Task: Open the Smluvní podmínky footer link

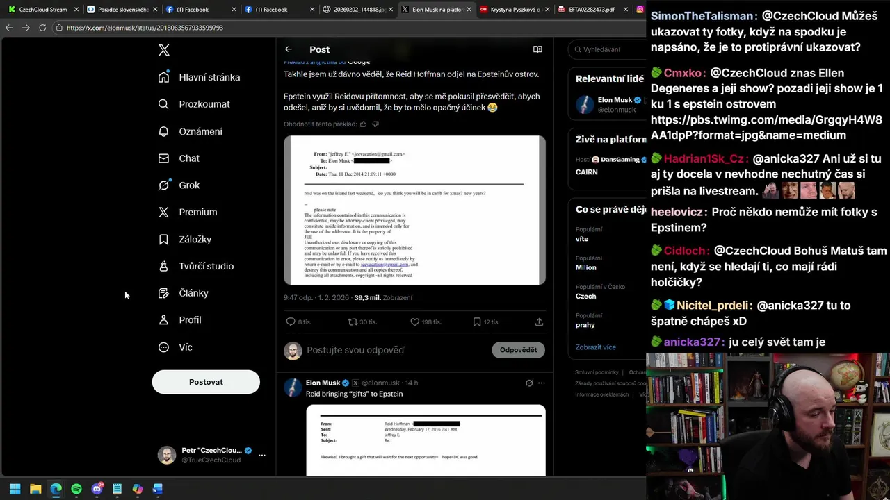Action: (597, 372)
